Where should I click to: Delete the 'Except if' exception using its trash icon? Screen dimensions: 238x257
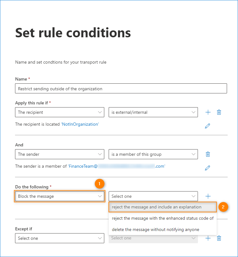219,238
